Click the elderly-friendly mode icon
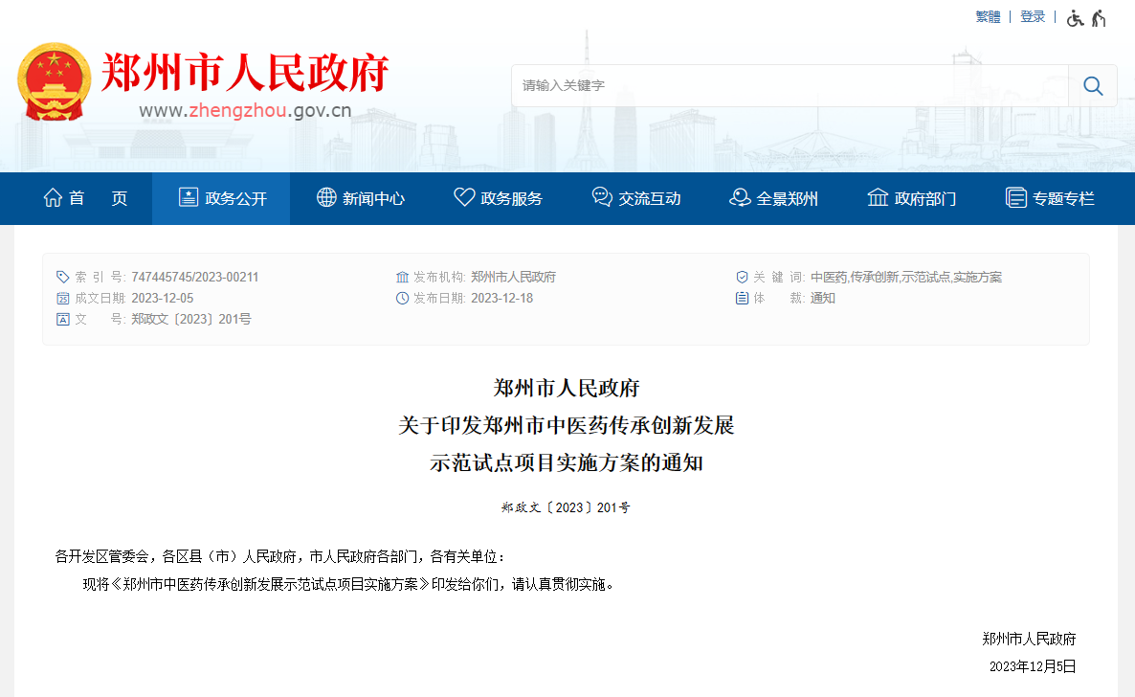This screenshot has height=697, width=1135. point(1099,17)
